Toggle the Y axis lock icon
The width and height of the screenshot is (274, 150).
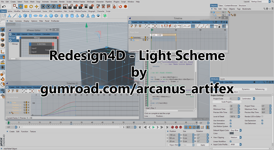click(x=49, y=7)
